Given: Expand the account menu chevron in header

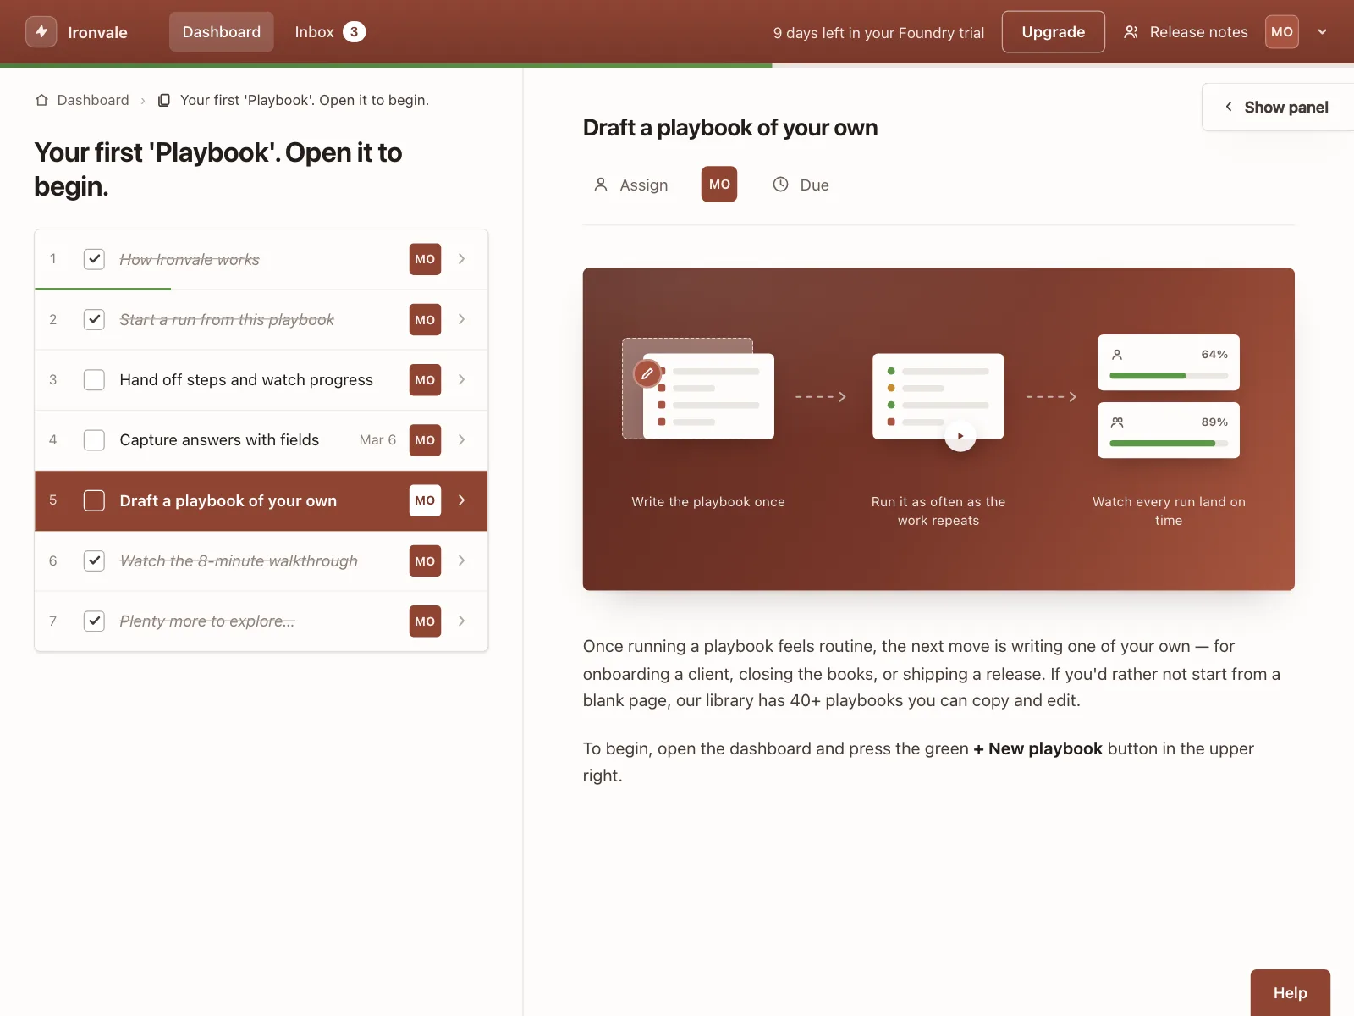Looking at the screenshot, I should [1322, 32].
